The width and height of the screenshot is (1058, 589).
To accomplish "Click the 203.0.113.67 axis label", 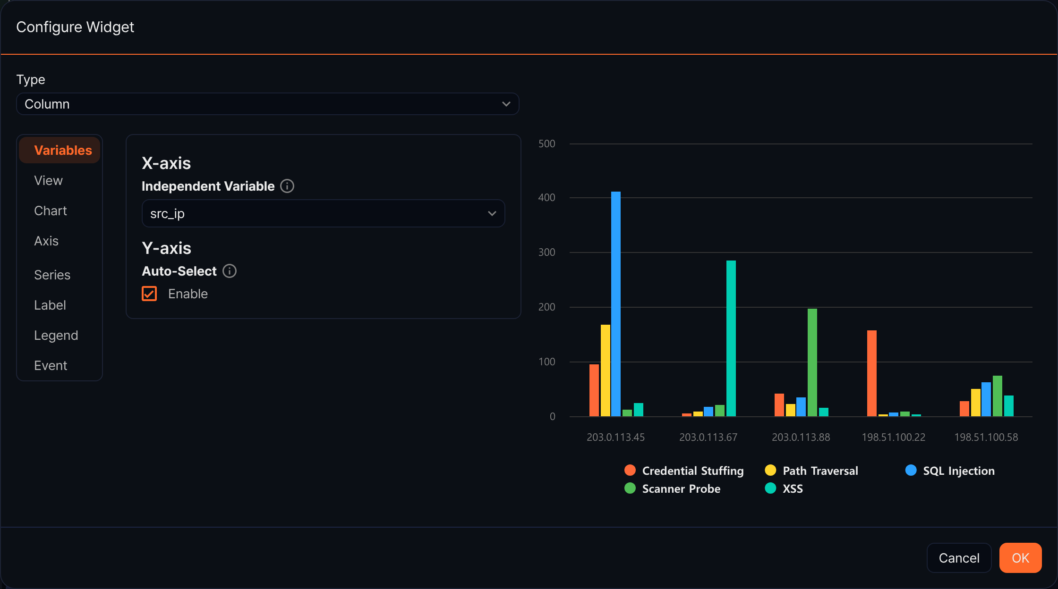I will coord(708,437).
